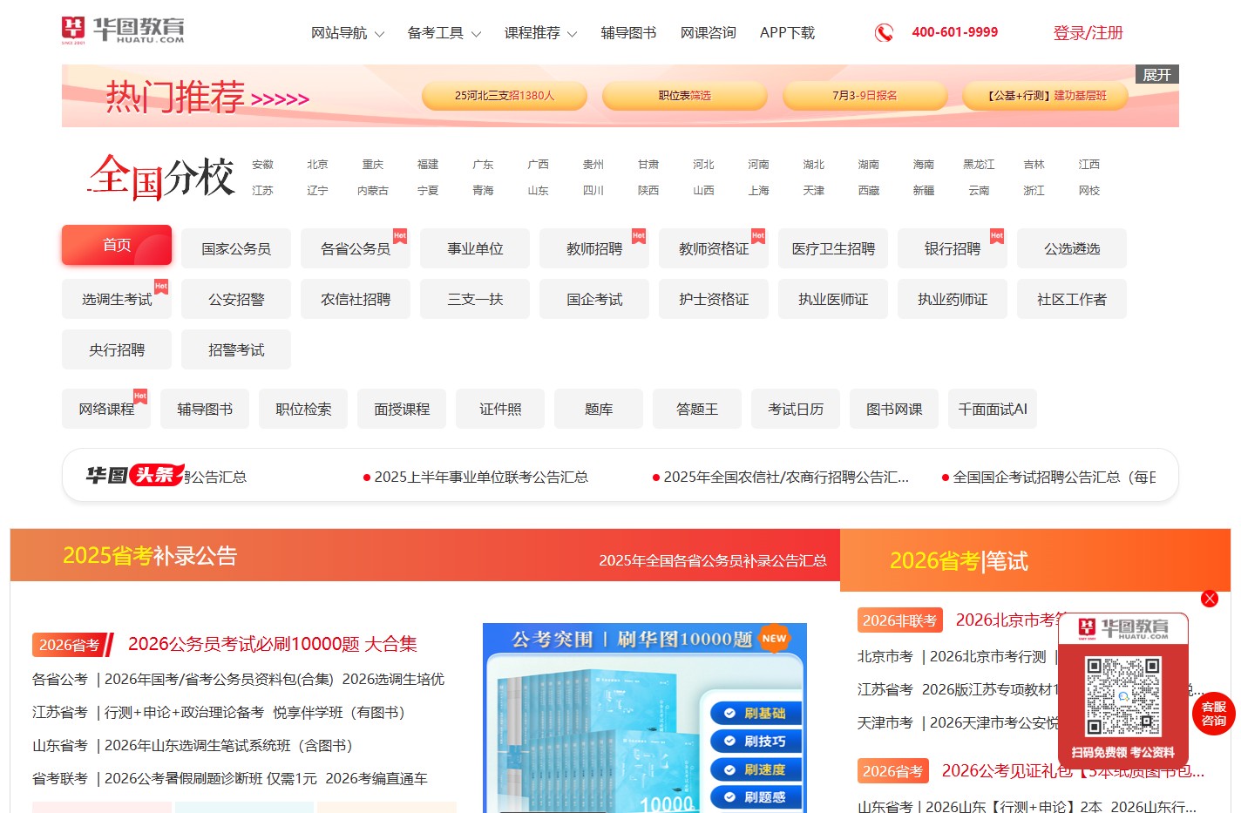The height and width of the screenshot is (813, 1241).
Task: Click the 公基+行测 建功基层班 banner button
Action: tap(1046, 96)
